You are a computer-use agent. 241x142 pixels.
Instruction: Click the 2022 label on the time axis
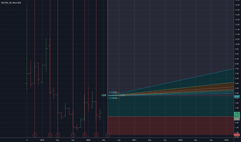tap(180, 140)
